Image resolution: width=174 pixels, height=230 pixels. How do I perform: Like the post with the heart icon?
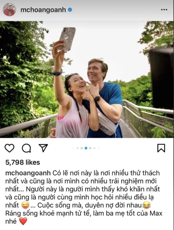pyautogui.click(x=10, y=148)
